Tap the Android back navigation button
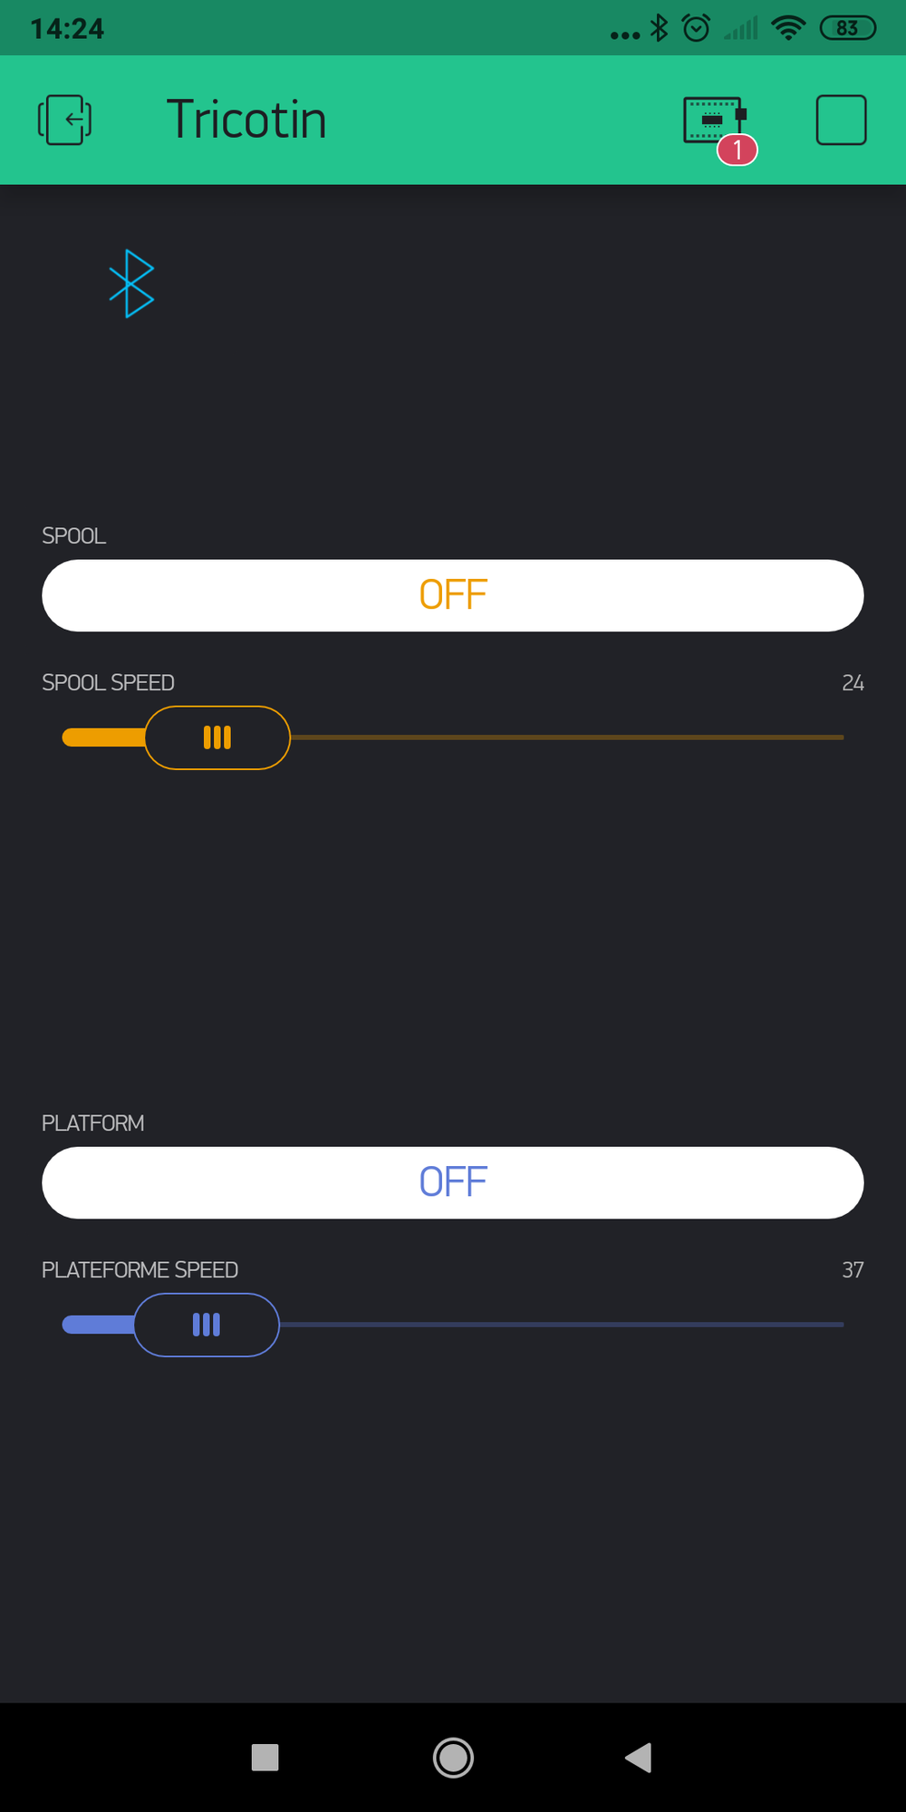This screenshot has width=906, height=1812. tap(639, 1758)
